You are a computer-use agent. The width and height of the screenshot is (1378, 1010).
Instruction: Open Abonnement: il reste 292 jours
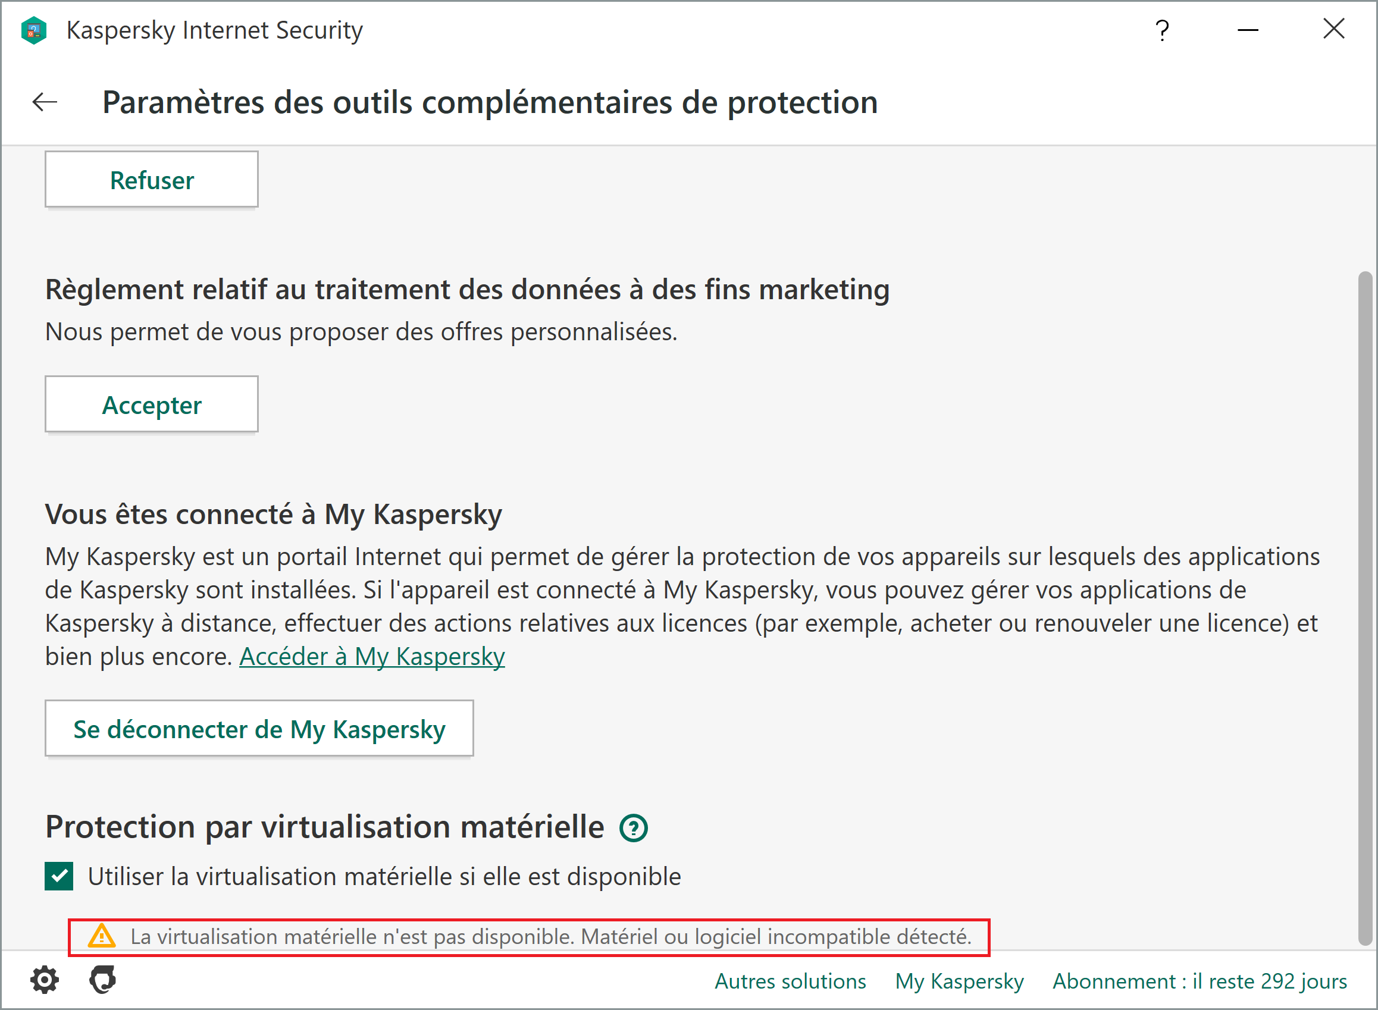click(1200, 981)
